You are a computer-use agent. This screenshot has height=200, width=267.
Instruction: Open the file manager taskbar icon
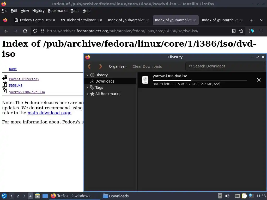tap(38, 196)
